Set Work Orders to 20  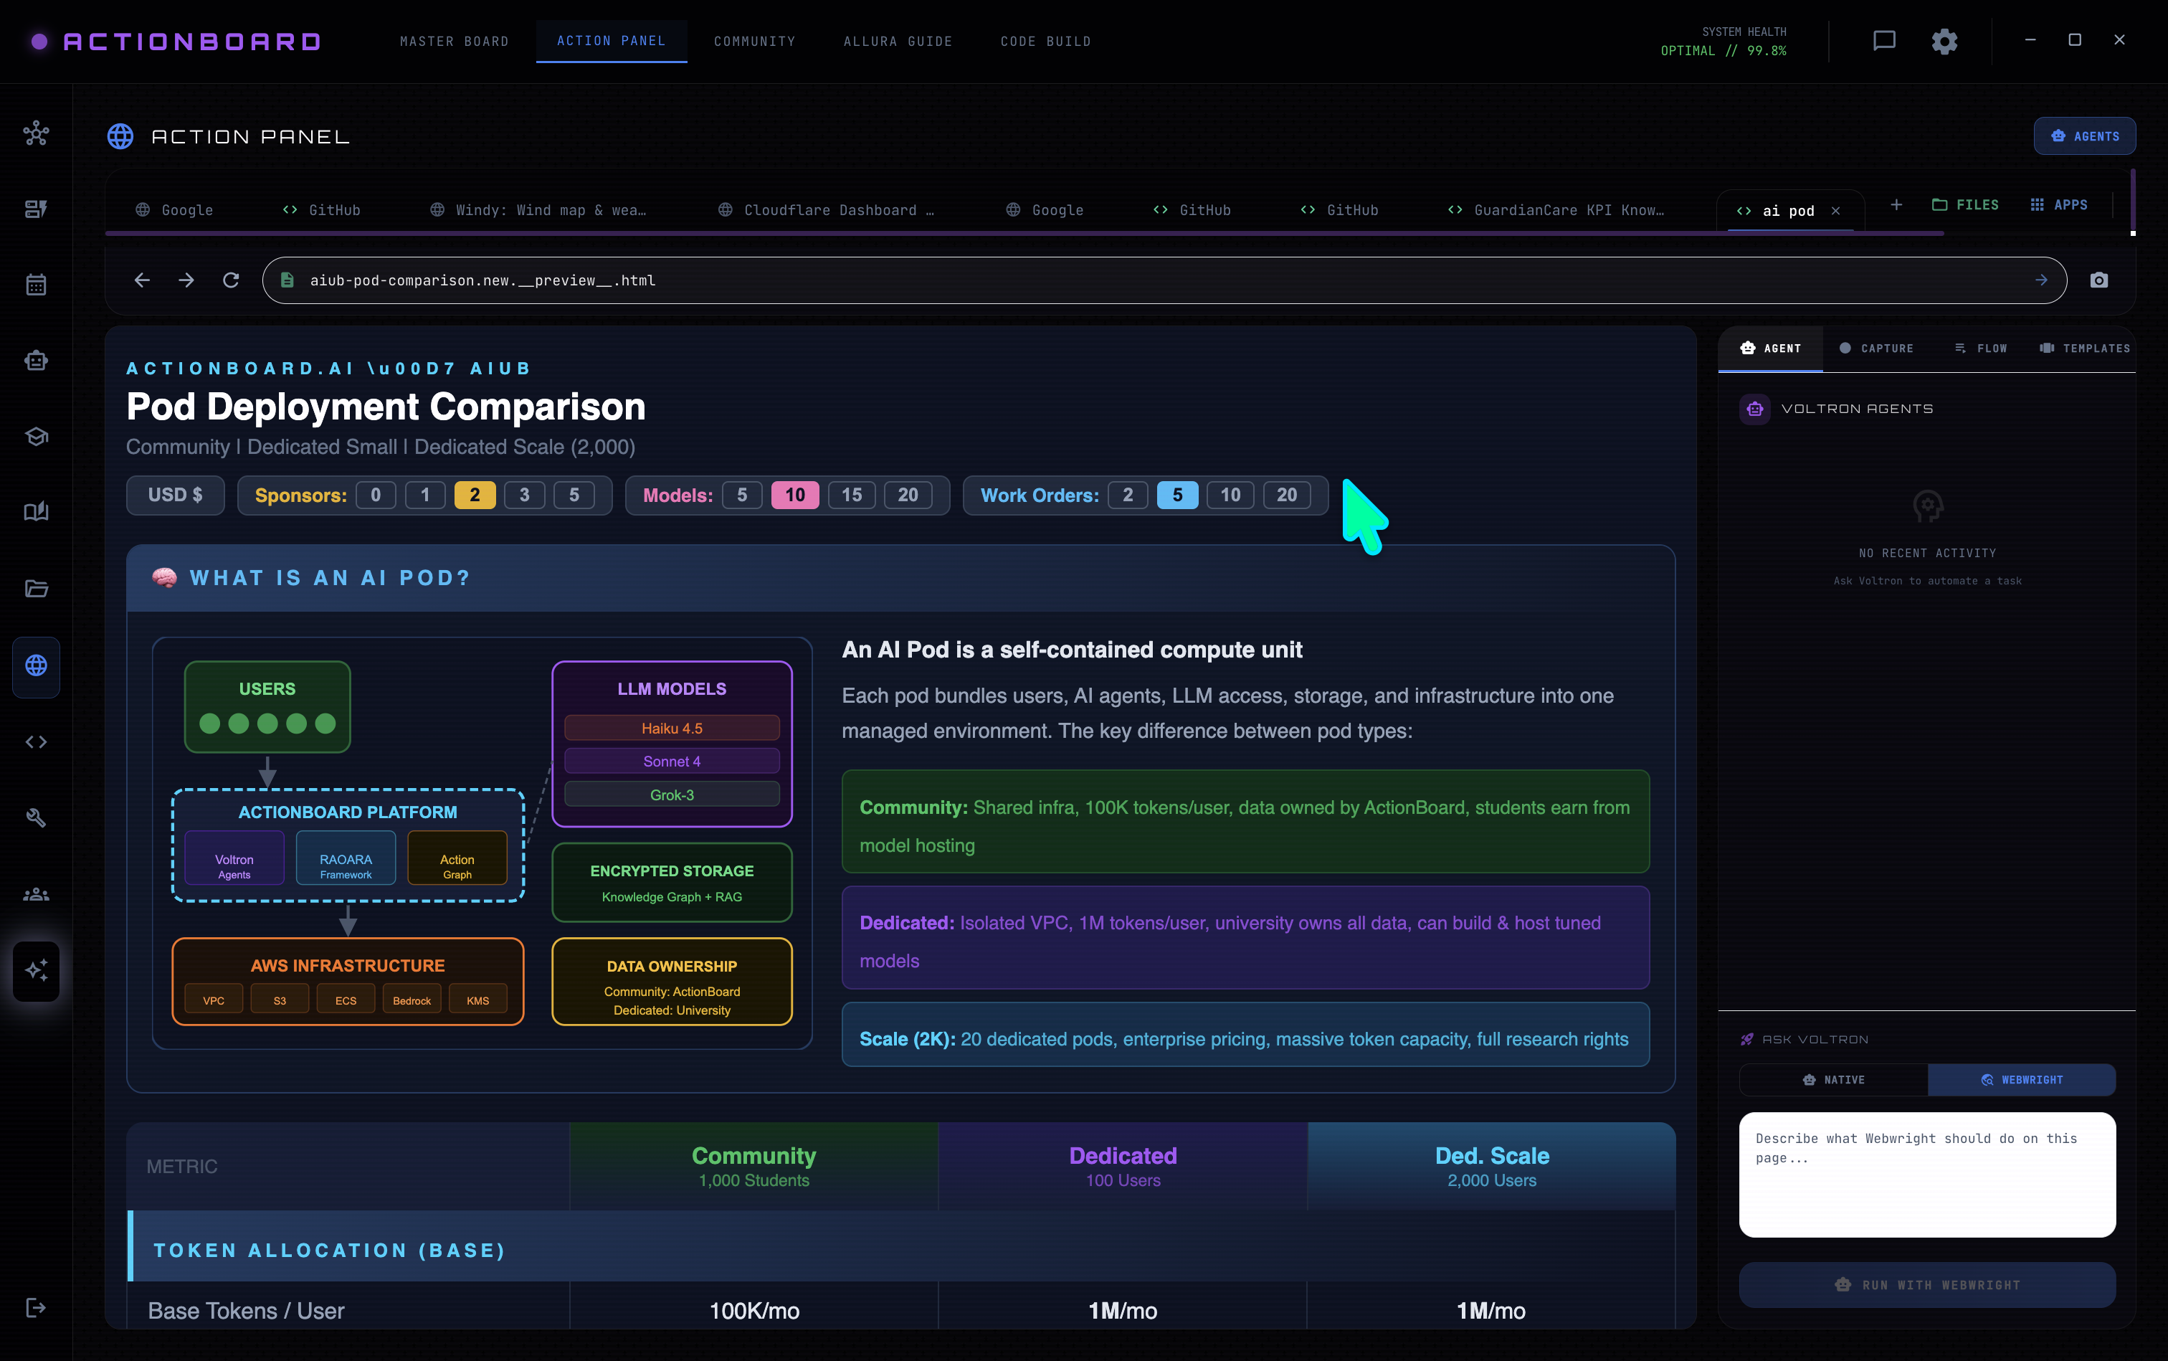(1287, 495)
